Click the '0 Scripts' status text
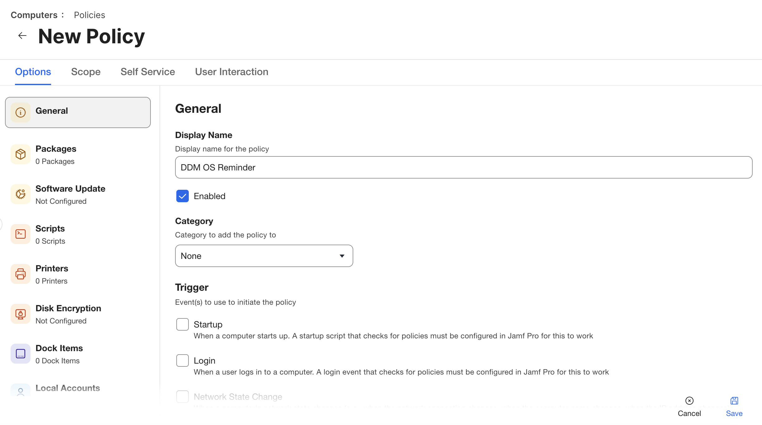This screenshot has height=425, width=762. (x=50, y=241)
